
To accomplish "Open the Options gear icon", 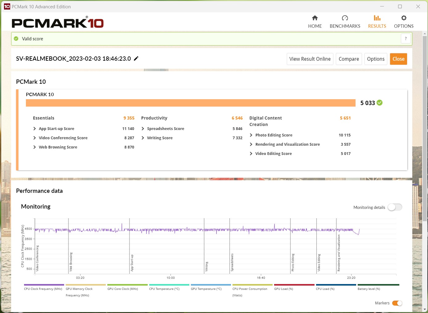I will point(404,18).
